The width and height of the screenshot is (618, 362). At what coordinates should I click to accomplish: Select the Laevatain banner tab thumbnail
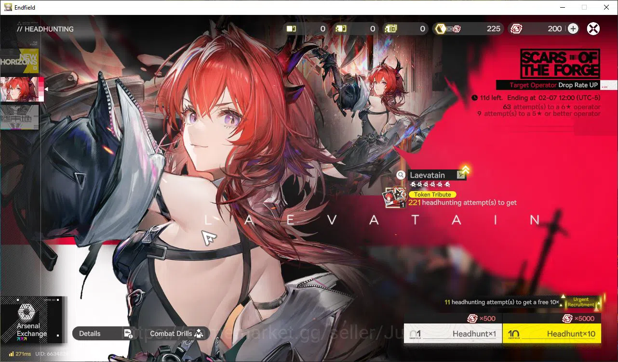21,89
